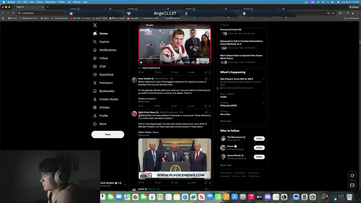361x203 pixels.
Task: Share the Sports Spectrum video post
Action: 210,72
